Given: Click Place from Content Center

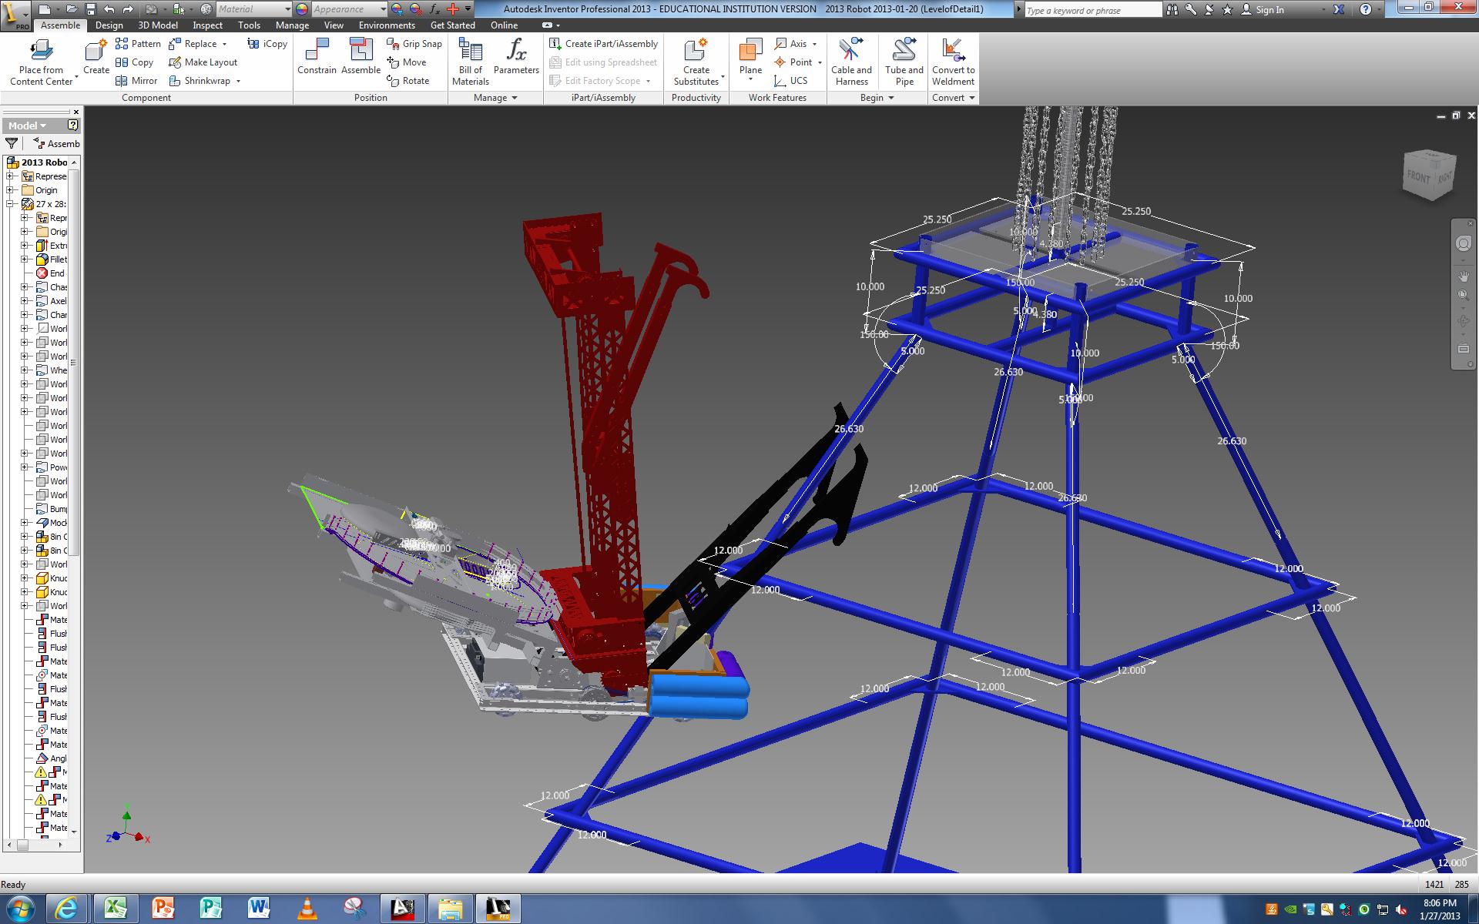Looking at the screenshot, I should [41, 62].
